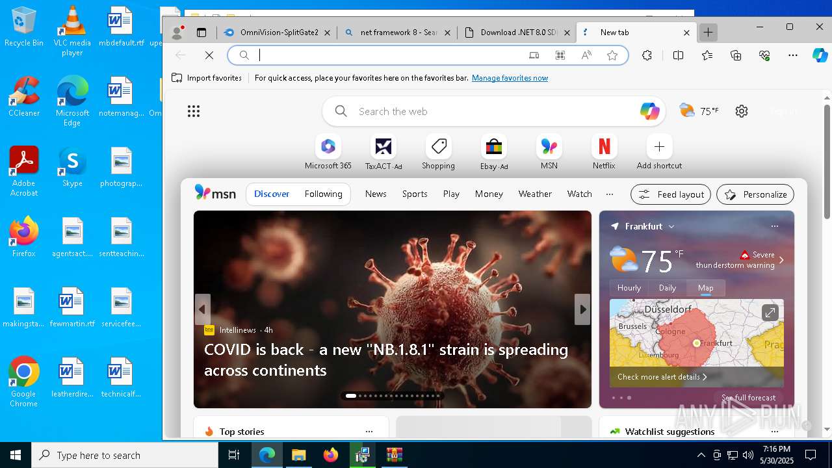Open Netflix shortcut tile
The image size is (832, 468).
point(604,153)
